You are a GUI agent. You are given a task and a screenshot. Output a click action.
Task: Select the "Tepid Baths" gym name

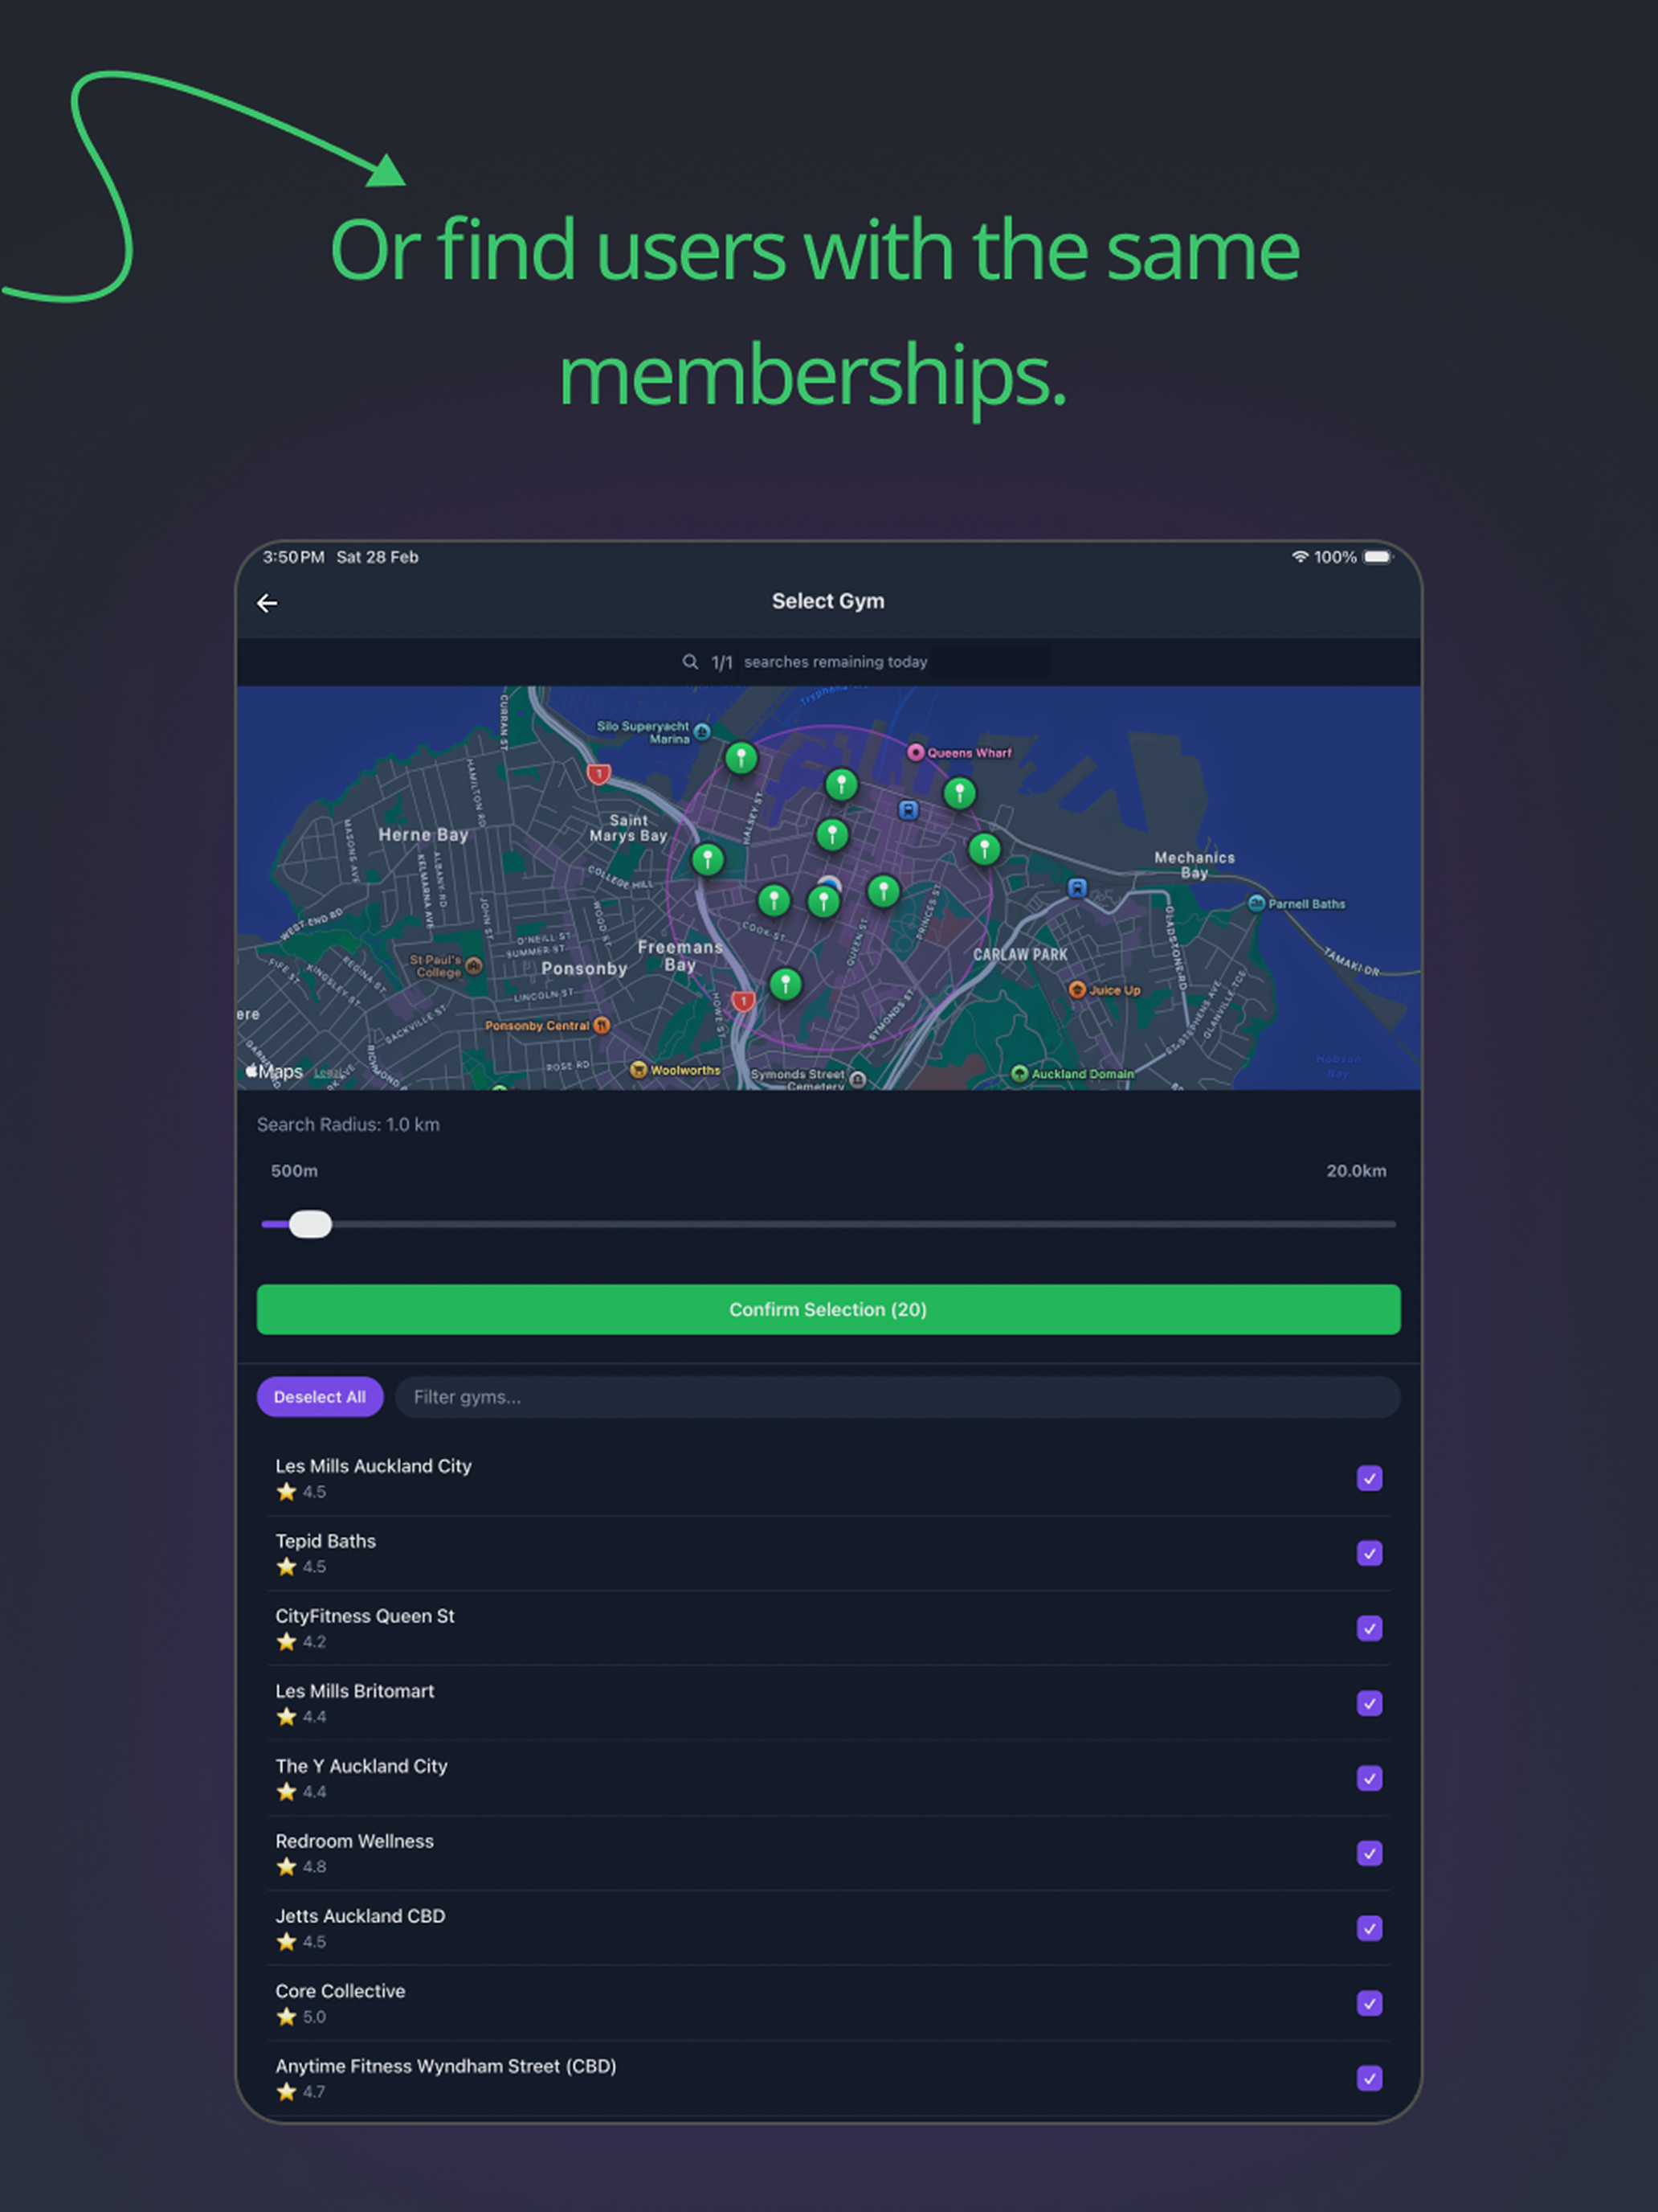tap(326, 1541)
